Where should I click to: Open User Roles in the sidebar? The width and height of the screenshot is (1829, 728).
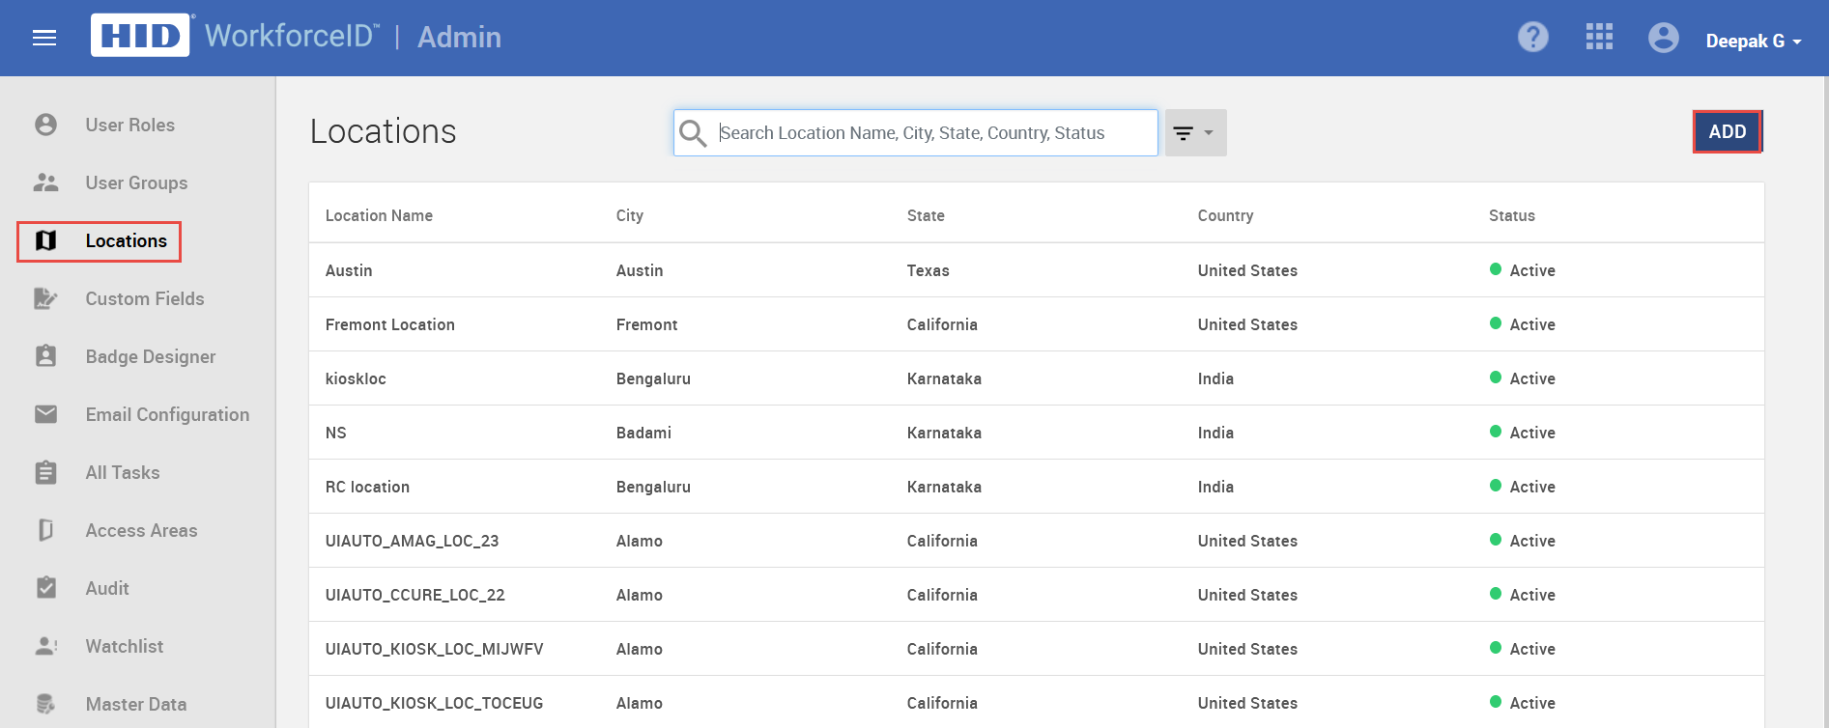pyautogui.click(x=129, y=125)
